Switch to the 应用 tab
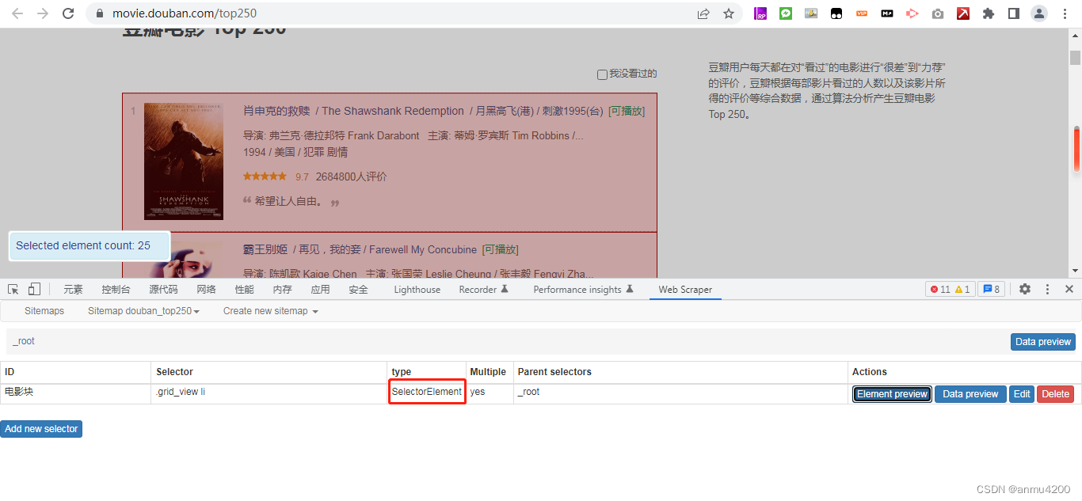 [320, 290]
